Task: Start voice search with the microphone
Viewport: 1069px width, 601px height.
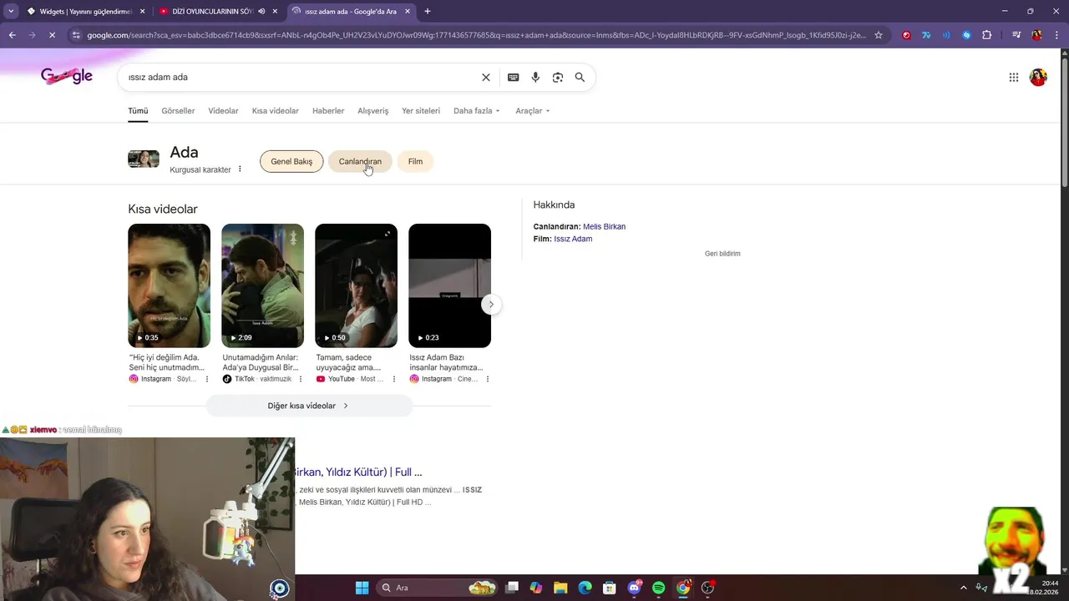Action: 535,77
